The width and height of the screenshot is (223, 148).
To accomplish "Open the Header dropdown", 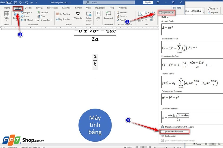I will (x=122, y=12).
